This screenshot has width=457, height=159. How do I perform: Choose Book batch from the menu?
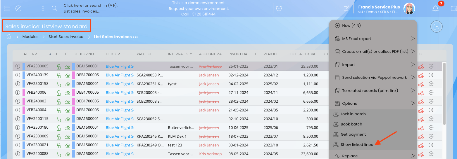pyautogui.click(x=351, y=124)
